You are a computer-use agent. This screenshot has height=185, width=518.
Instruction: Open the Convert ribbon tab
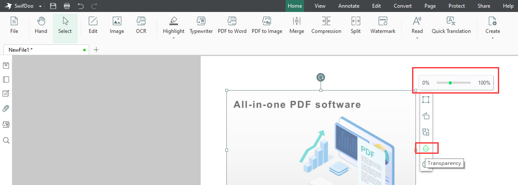[x=403, y=6]
